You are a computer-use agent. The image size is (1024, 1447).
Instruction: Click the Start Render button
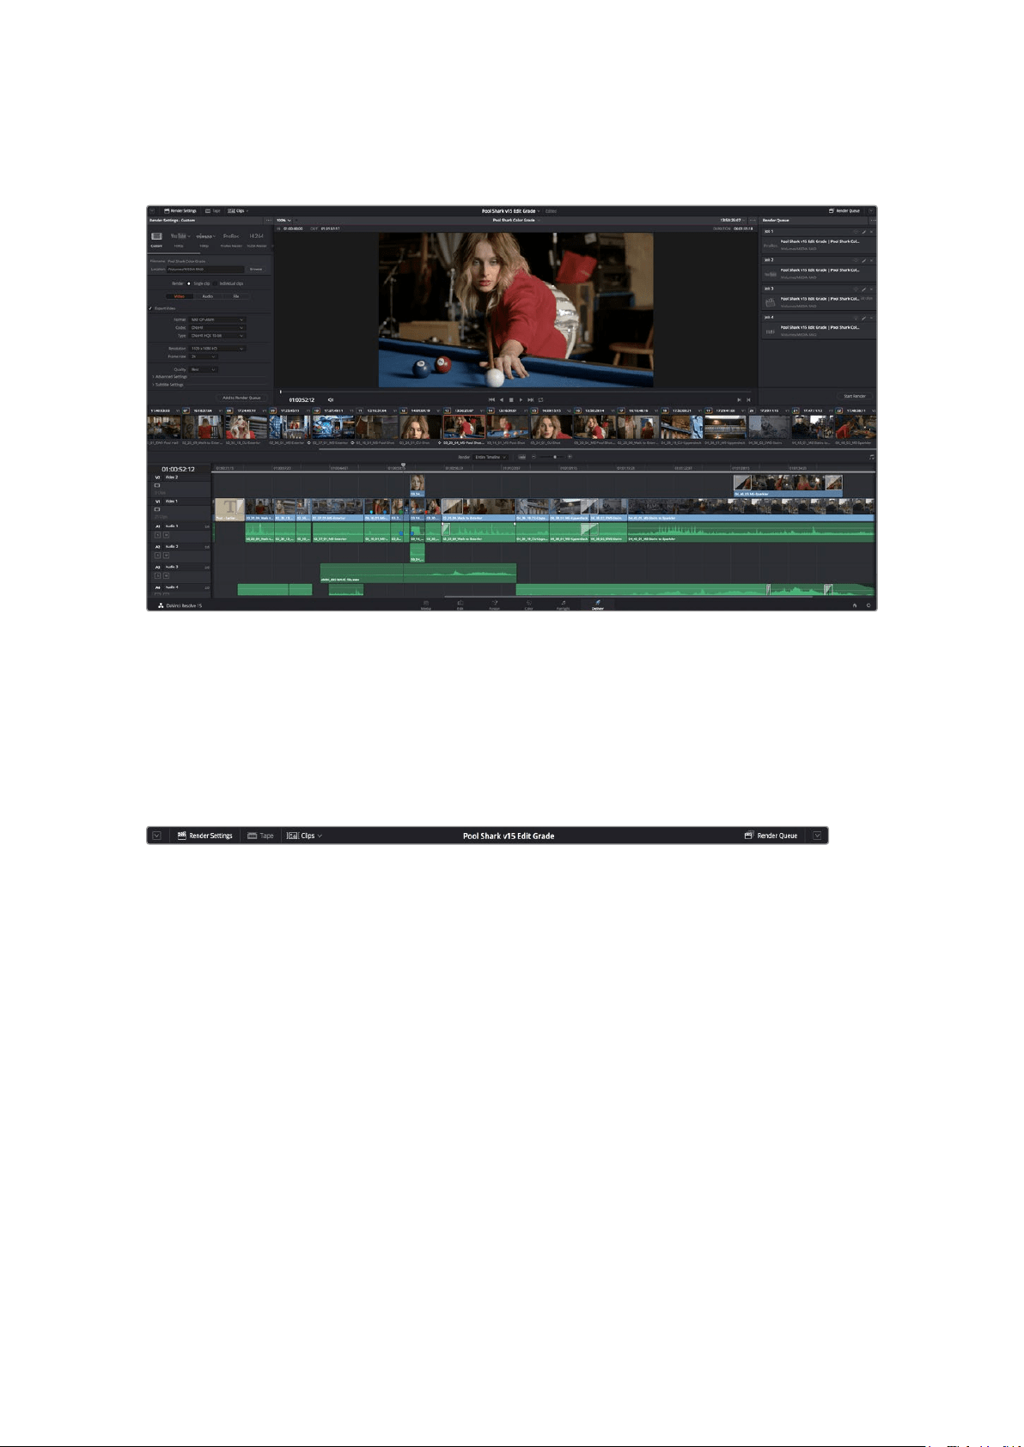tap(855, 396)
